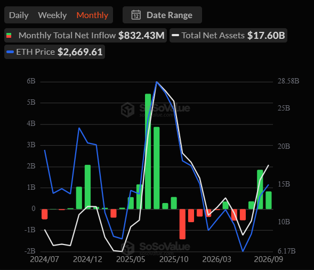Toggle the Monthly Total Net Inflow legend
Screen dimensions: 314x270
pos(85,36)
